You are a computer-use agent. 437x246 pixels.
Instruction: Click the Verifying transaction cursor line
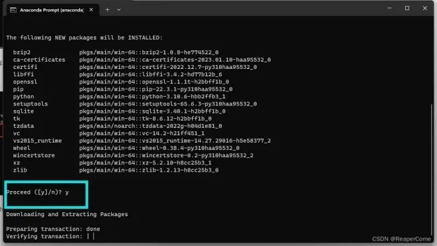(x=50, y=237)
